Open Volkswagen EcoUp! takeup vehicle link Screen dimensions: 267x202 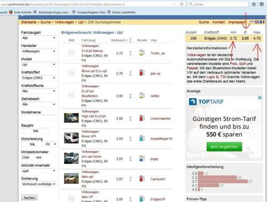92,51
